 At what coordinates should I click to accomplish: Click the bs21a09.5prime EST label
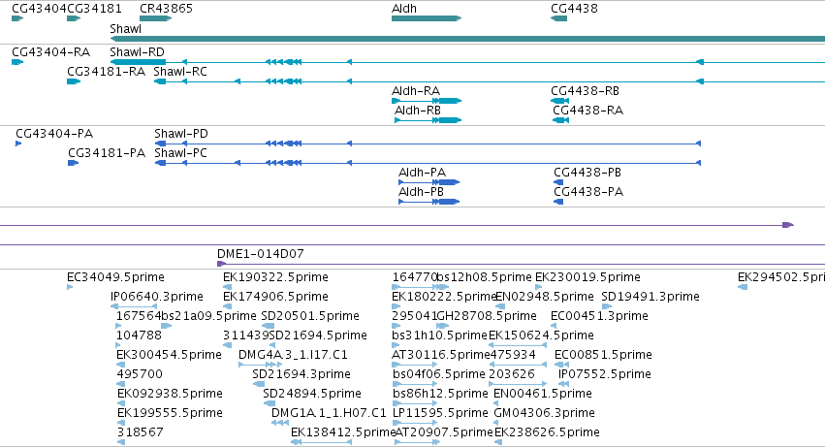[208, 316]
